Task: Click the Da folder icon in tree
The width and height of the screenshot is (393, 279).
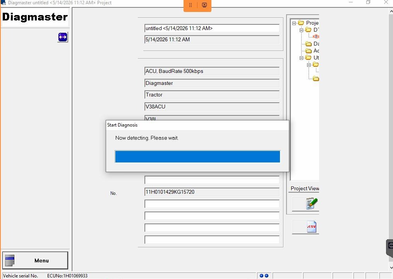Action: click(x=309, y=44)
